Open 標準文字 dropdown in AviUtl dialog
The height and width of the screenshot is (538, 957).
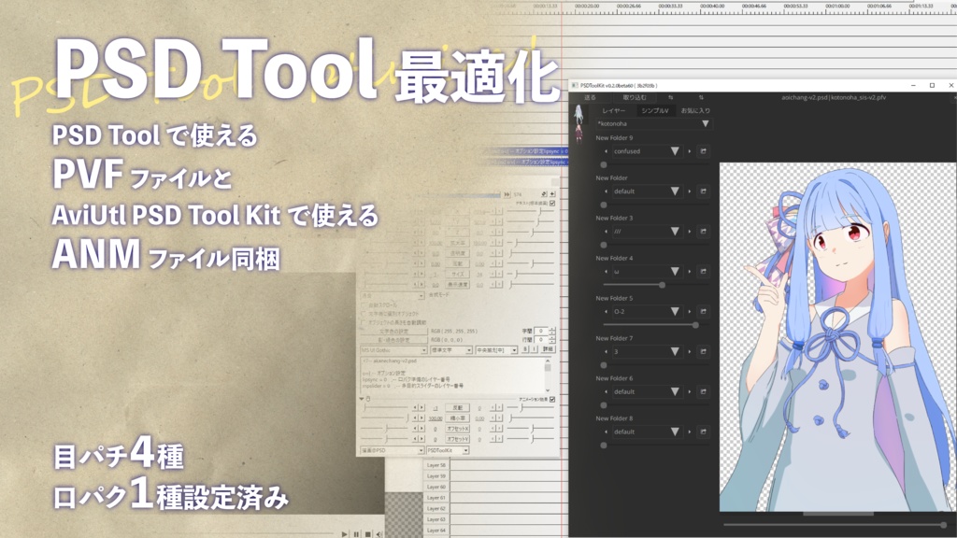click(451, 350)
